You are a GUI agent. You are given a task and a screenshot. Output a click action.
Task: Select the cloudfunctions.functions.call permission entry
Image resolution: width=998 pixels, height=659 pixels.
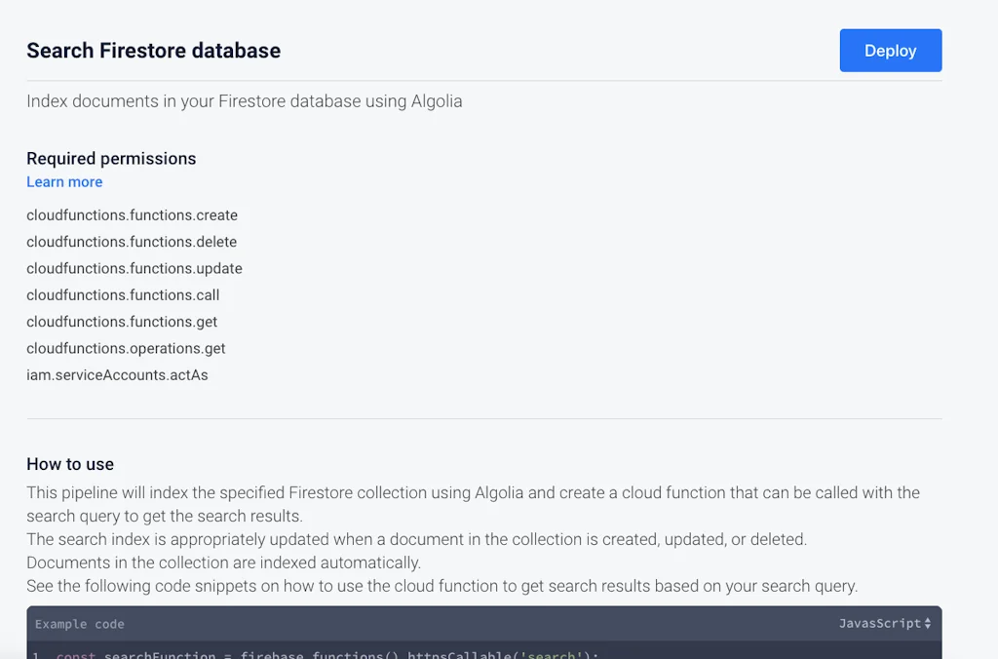[x=123, y=295]
